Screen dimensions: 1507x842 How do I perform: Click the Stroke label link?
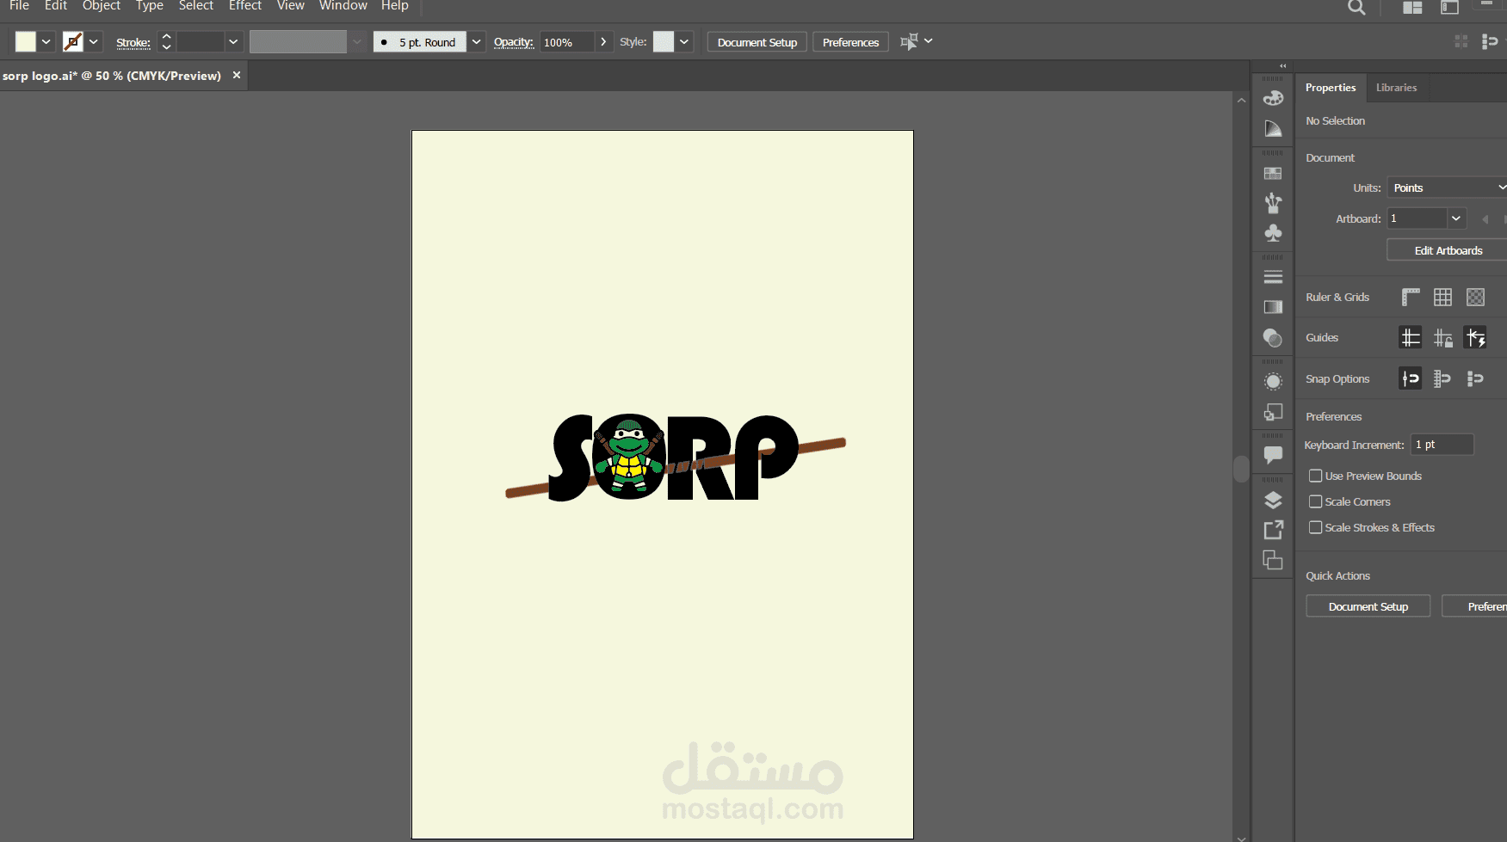(133, 42)
